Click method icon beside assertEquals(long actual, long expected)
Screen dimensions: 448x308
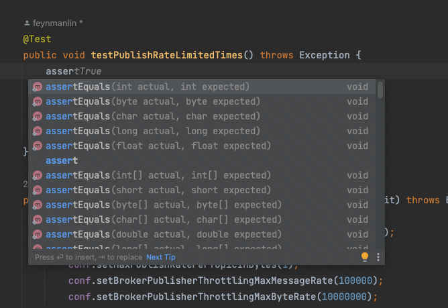[37, 131]
